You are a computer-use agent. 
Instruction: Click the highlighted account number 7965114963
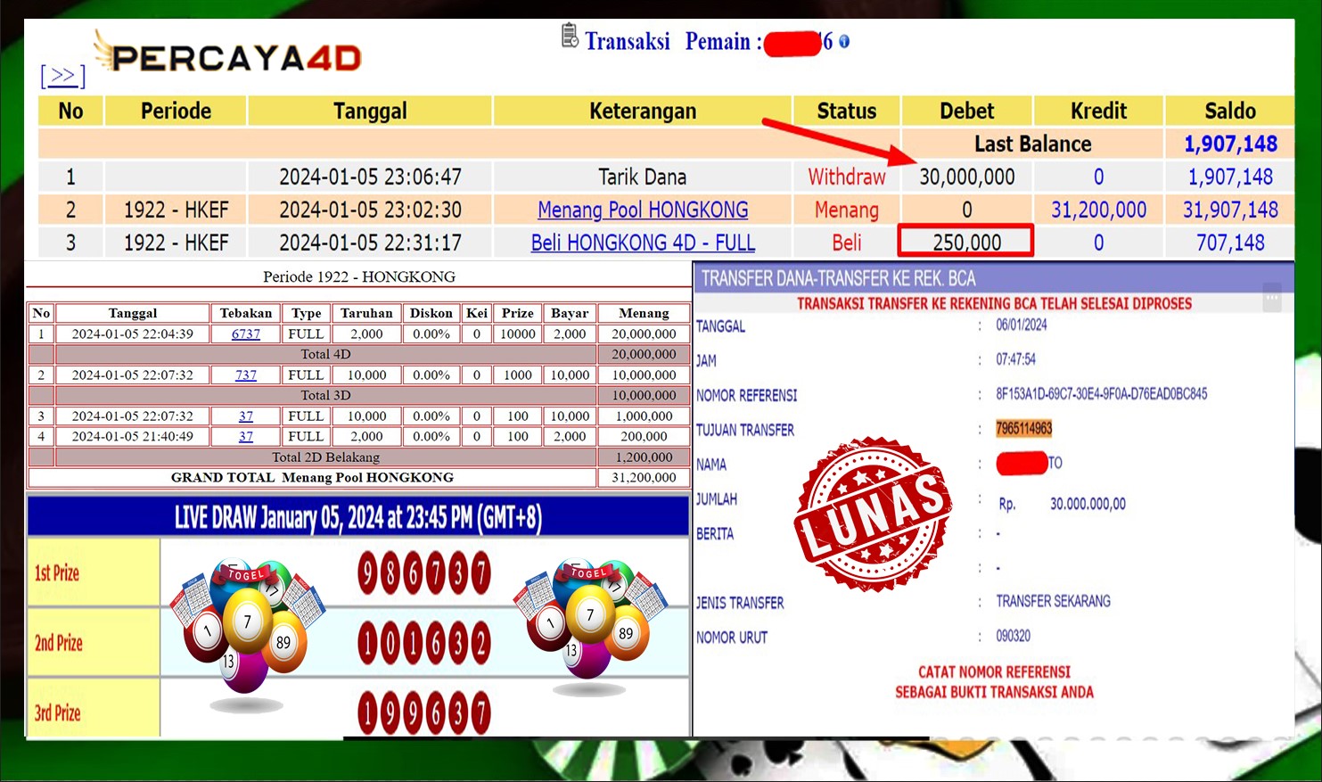(1024, 429)
